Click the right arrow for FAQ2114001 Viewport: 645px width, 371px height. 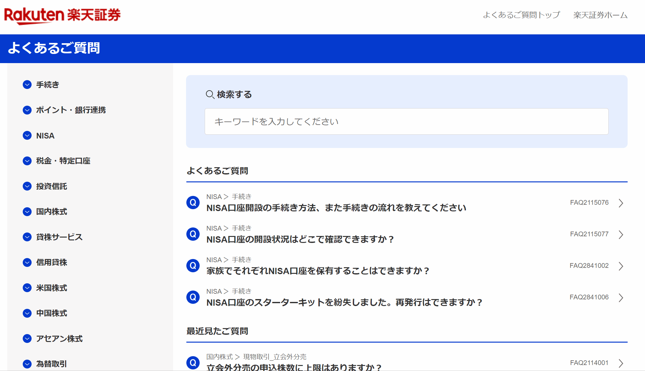621,362
